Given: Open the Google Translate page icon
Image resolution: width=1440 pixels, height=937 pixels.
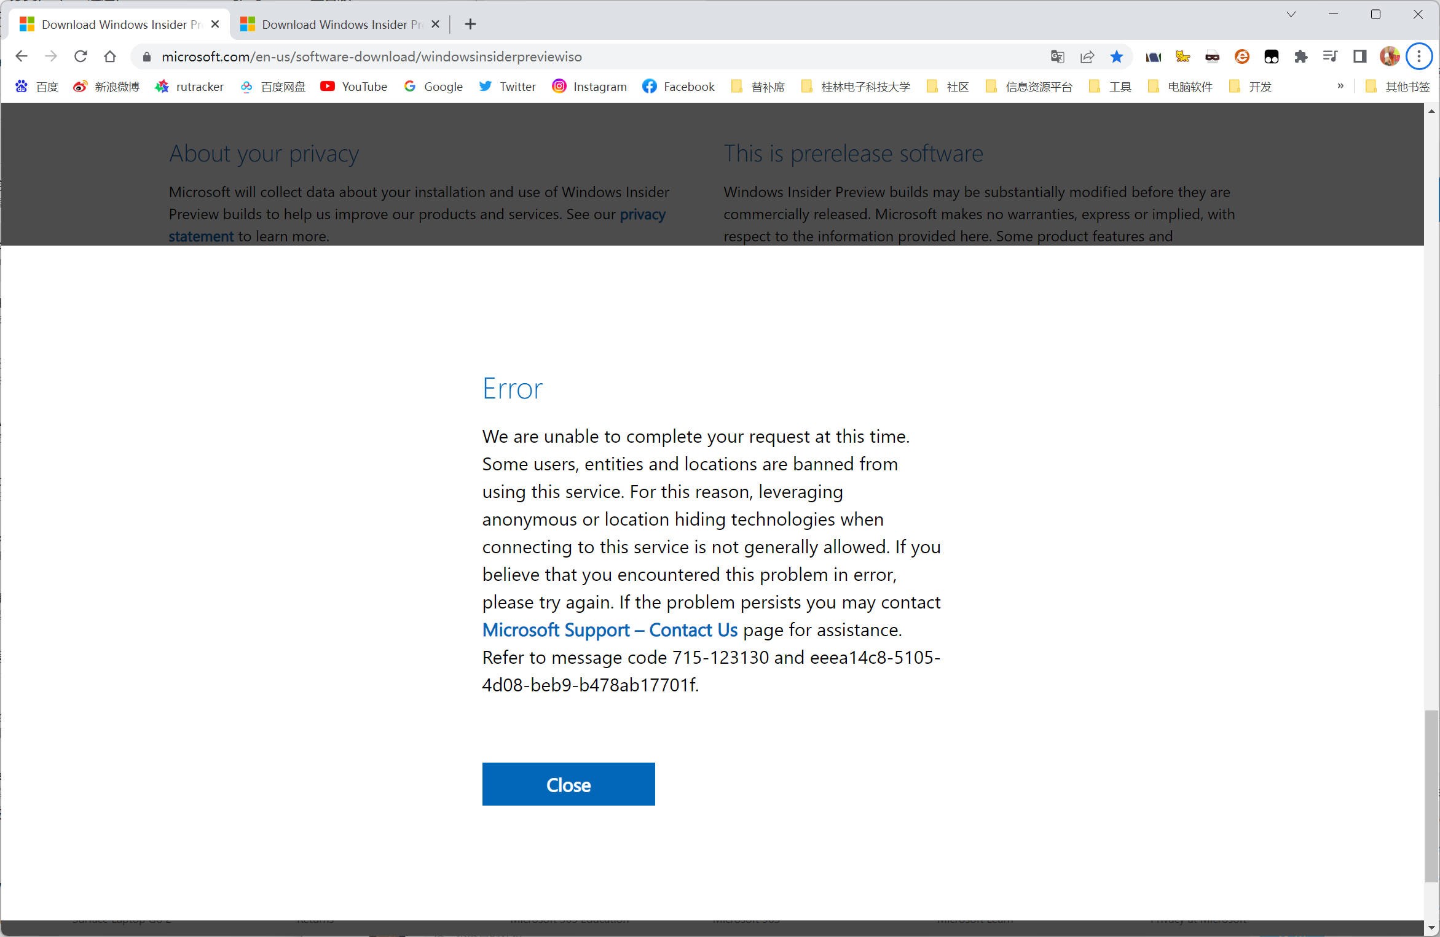Looking at the screenshot, I should tap(1057, 57).
